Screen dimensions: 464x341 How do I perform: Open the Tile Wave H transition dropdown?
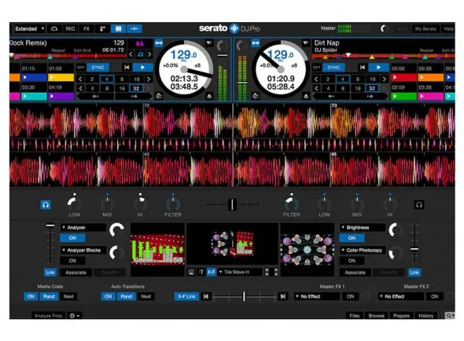click(240, 272)
